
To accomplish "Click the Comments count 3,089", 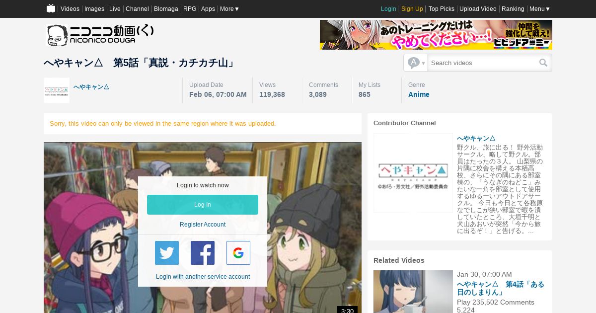I will coord(318,94).
